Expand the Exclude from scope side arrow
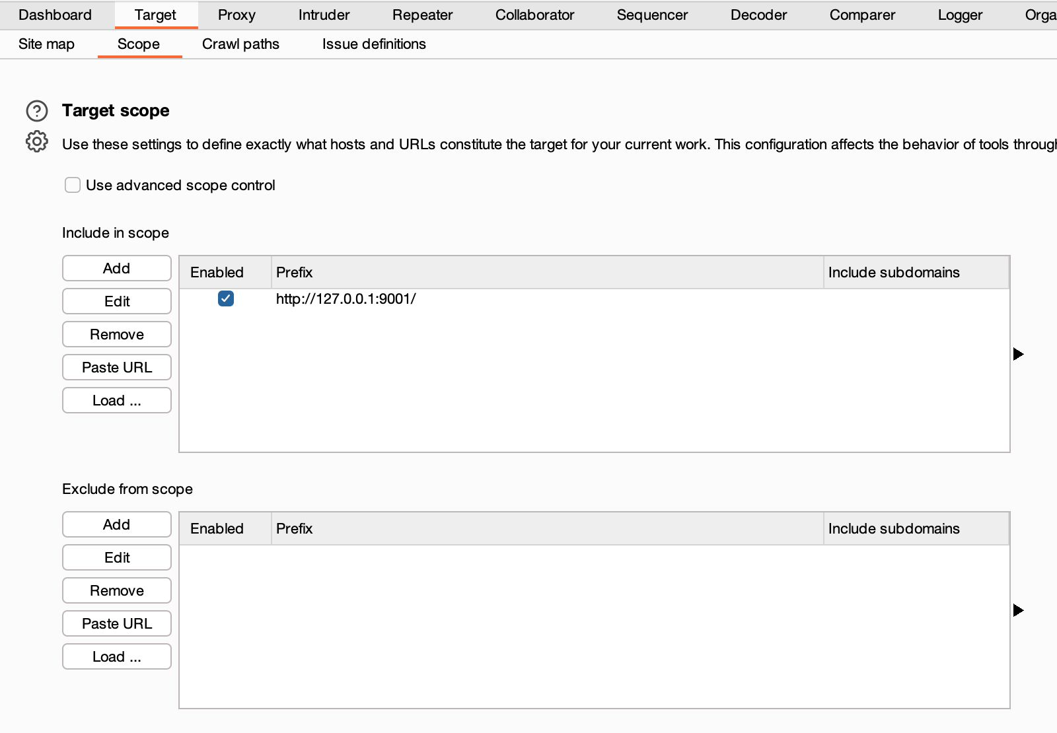 [x=1018, y=611]
